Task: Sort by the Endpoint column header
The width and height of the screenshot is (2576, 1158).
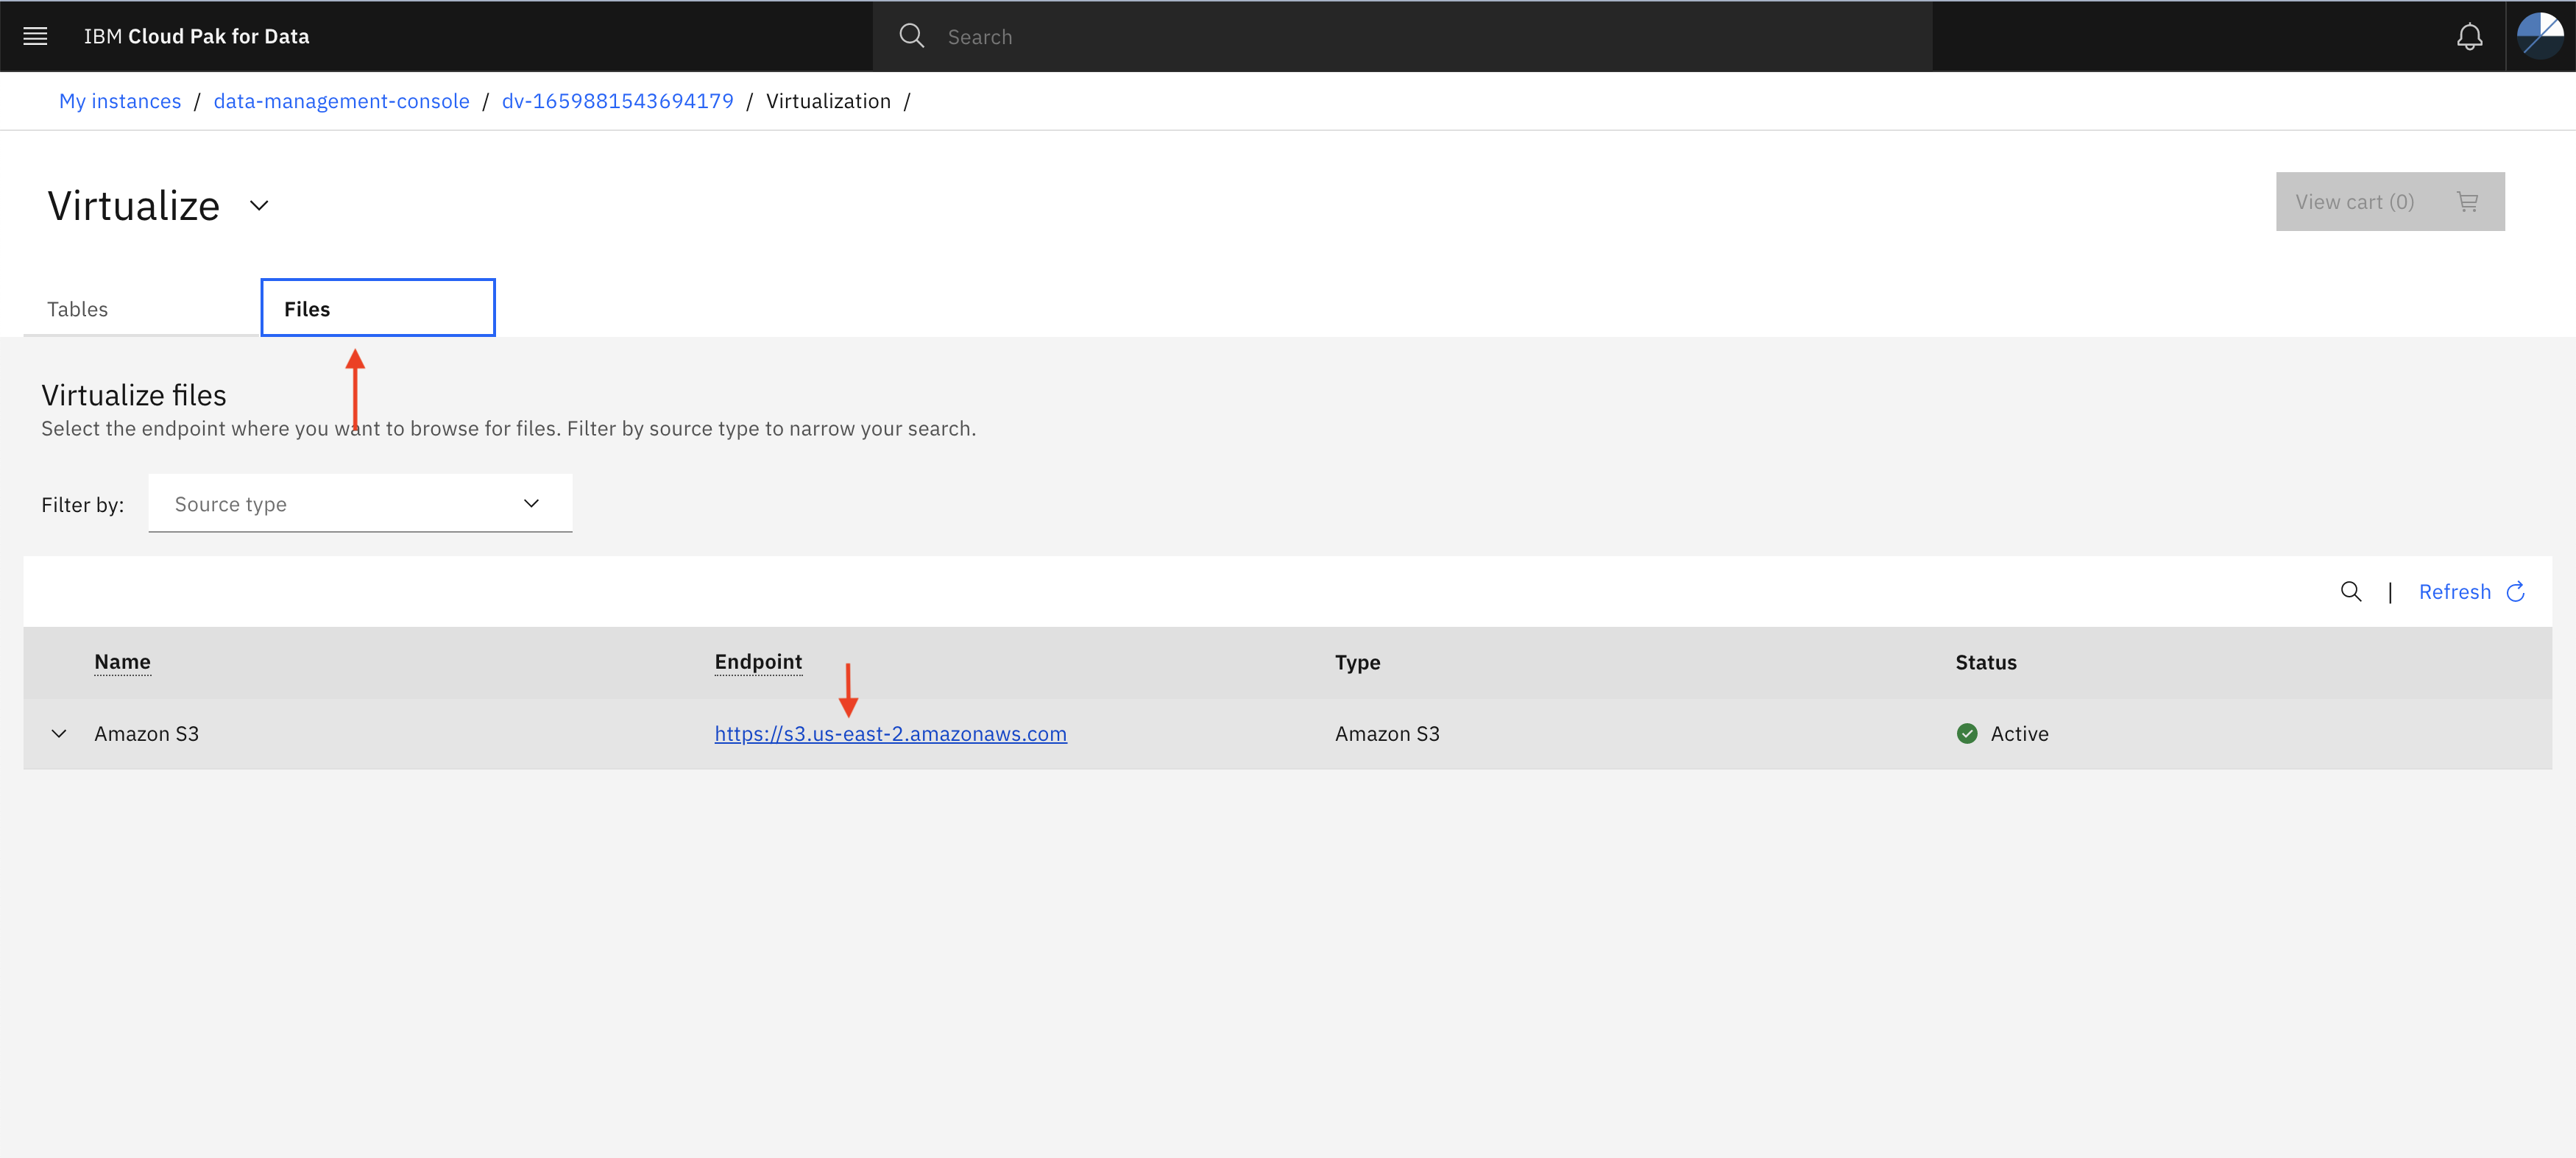Action: click(758, 662)
